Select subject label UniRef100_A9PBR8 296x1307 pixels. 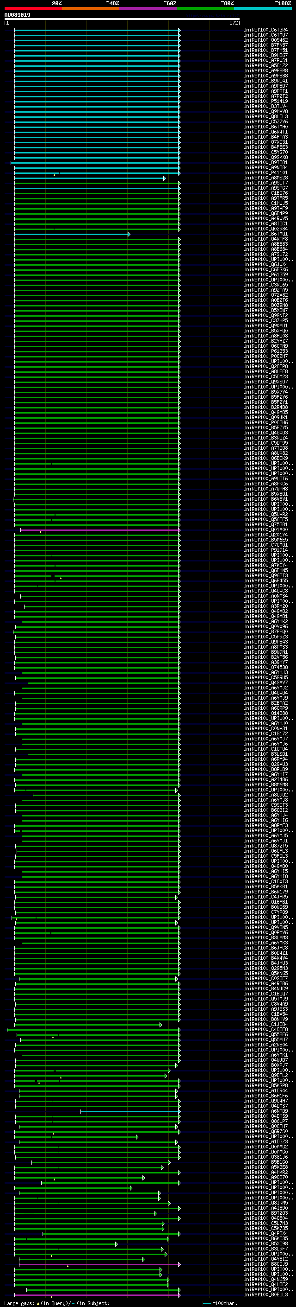pyautogui.click(x=265, y=70)
